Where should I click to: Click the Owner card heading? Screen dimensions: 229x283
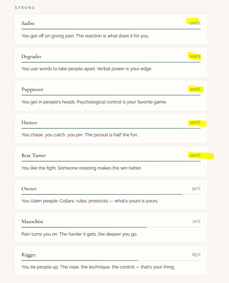(29, 189)
